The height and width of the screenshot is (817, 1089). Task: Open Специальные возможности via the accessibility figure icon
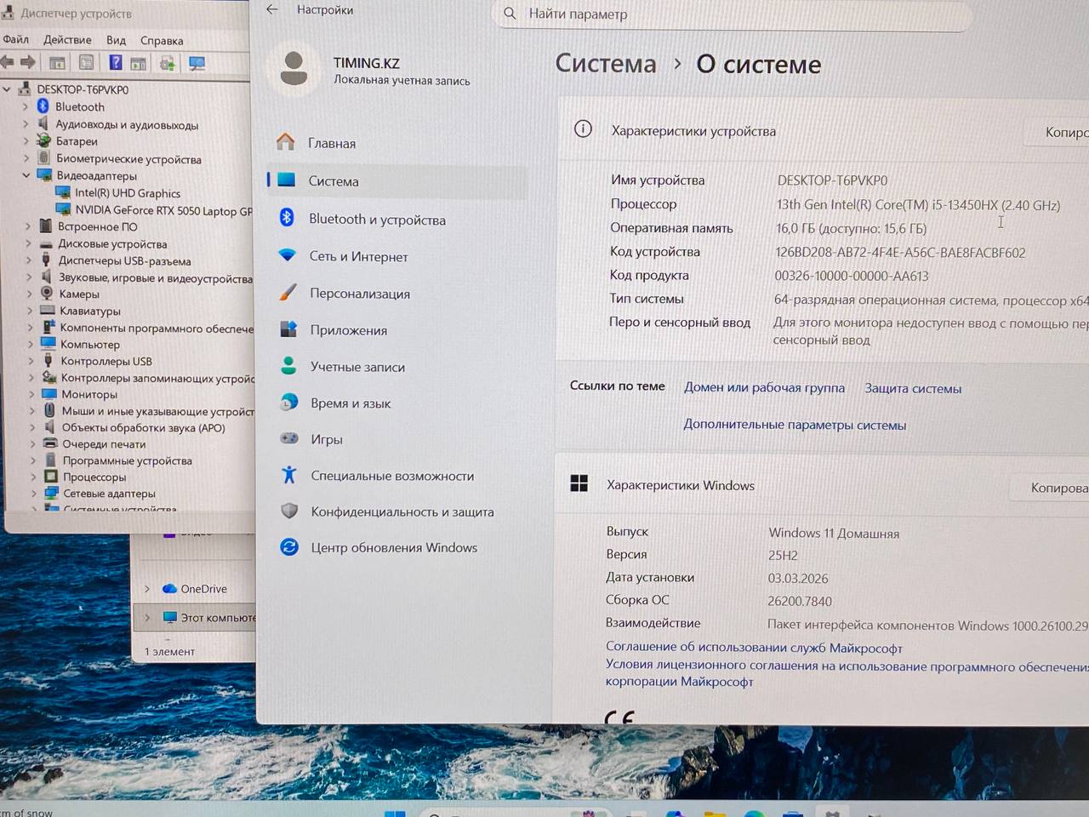289,475
